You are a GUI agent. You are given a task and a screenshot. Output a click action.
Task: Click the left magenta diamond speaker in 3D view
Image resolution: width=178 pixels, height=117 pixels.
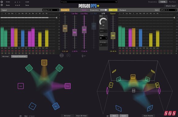click(x=107, y=91)
